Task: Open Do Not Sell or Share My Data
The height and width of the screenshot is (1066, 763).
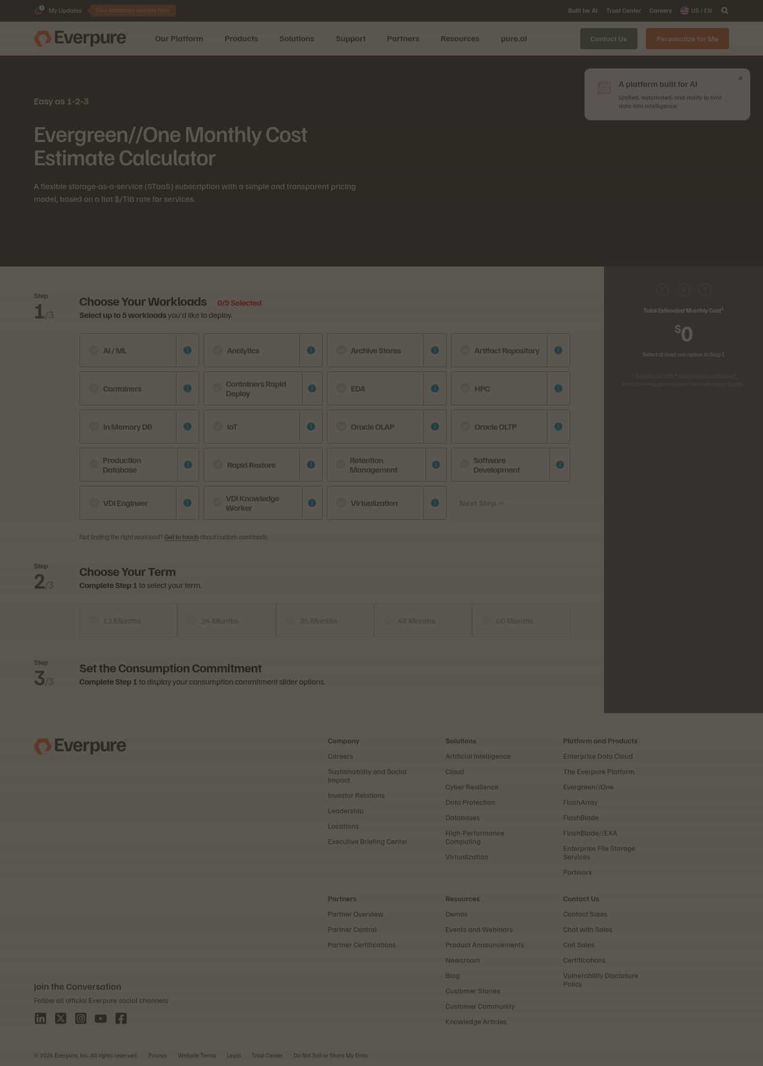Action: coord(330,1055)
